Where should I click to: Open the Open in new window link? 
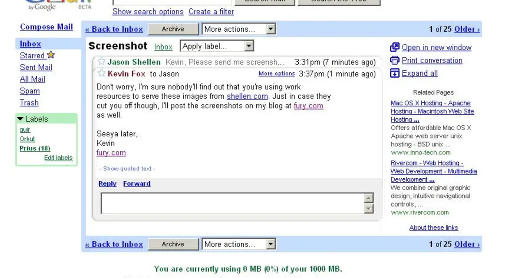(x=436, y=47)
